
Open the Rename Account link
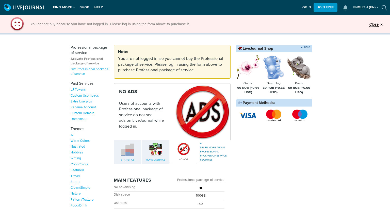83,107
